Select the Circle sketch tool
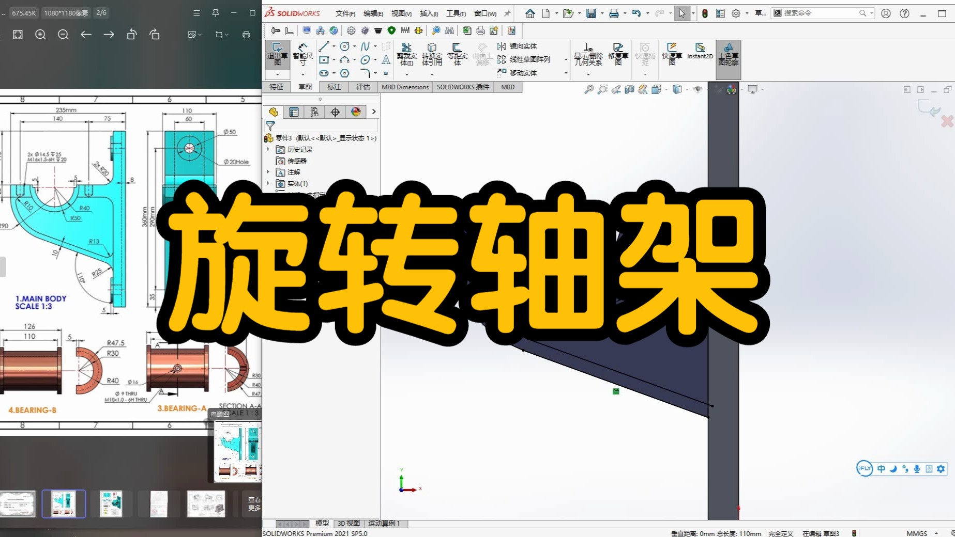Screen dimensions: 955x537 pyautogui.click(x=344, y=46)
